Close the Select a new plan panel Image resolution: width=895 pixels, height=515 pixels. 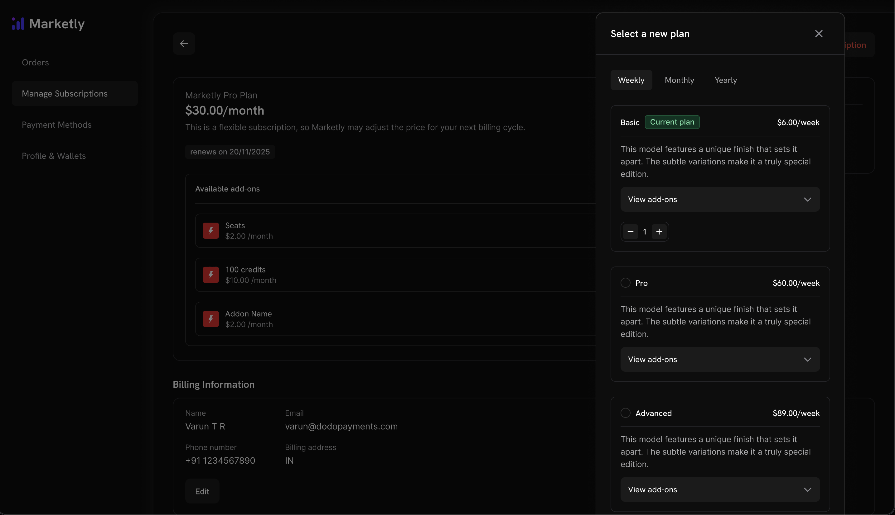click(819, 34)
